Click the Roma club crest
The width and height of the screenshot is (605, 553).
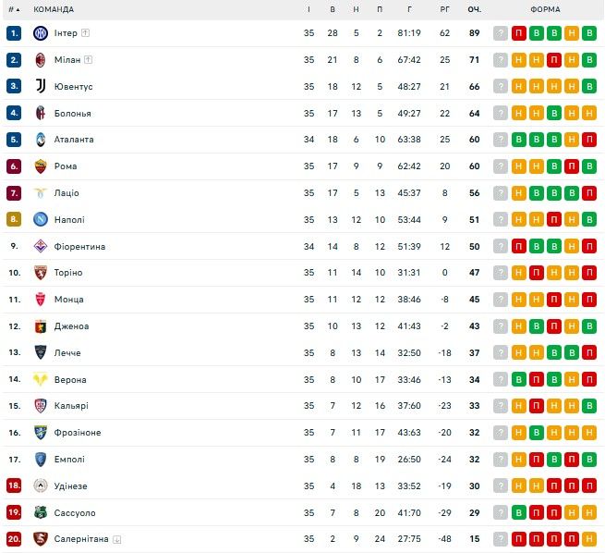pyautogui.click(x=41, y=166)
